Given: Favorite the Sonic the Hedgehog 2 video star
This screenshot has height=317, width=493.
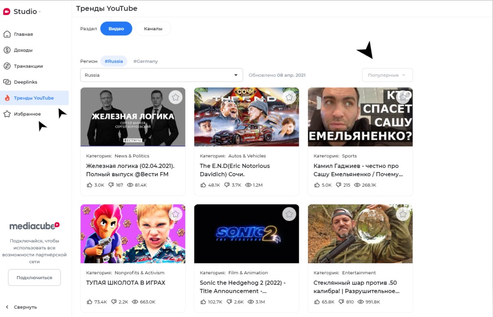Looking at the screenshot, I should tap(289, 214).
